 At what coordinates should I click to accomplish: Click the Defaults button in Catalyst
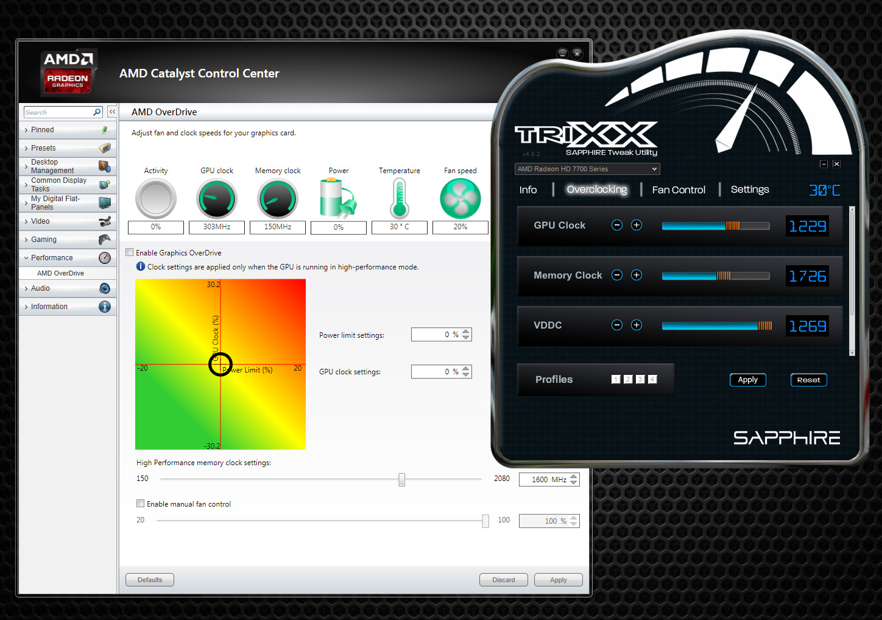tap(150, 580)
